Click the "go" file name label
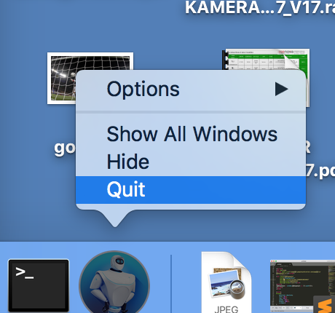This screenshot has width=335, height=313. [x=65, y=148]
